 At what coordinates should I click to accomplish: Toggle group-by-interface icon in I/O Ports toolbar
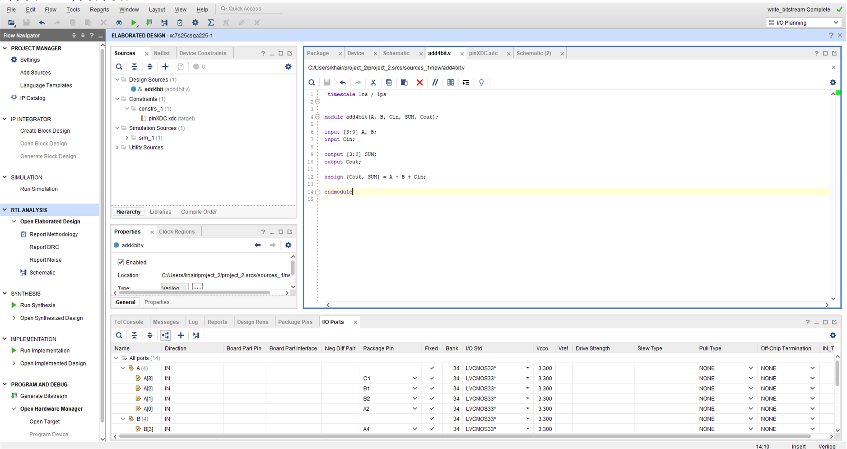point(165,336)
